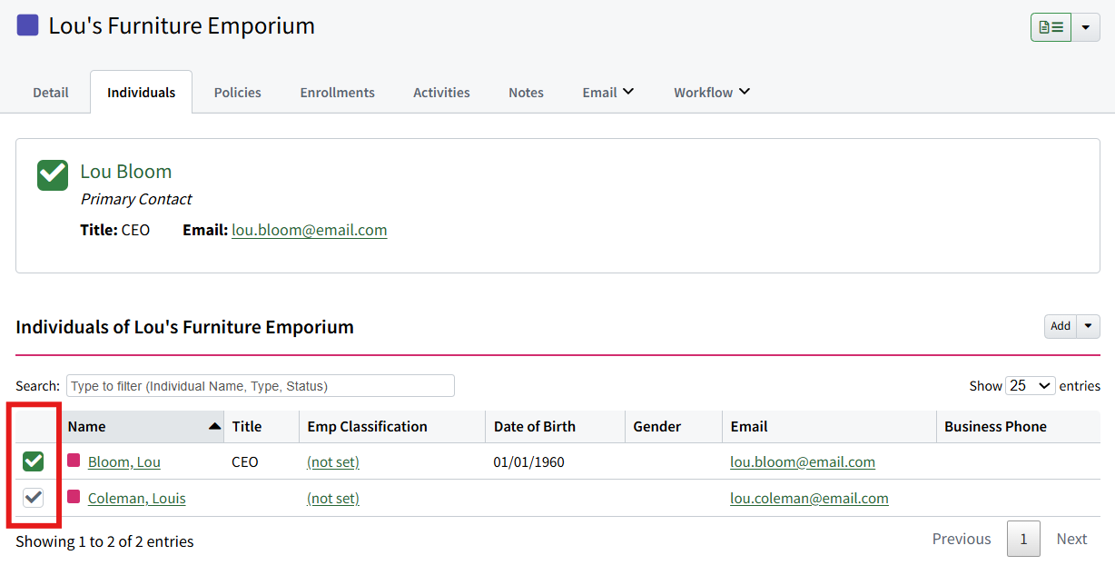Open the Policies tab
The width and height of the screenshot is (1115, 575).
(x=238, y=92)
